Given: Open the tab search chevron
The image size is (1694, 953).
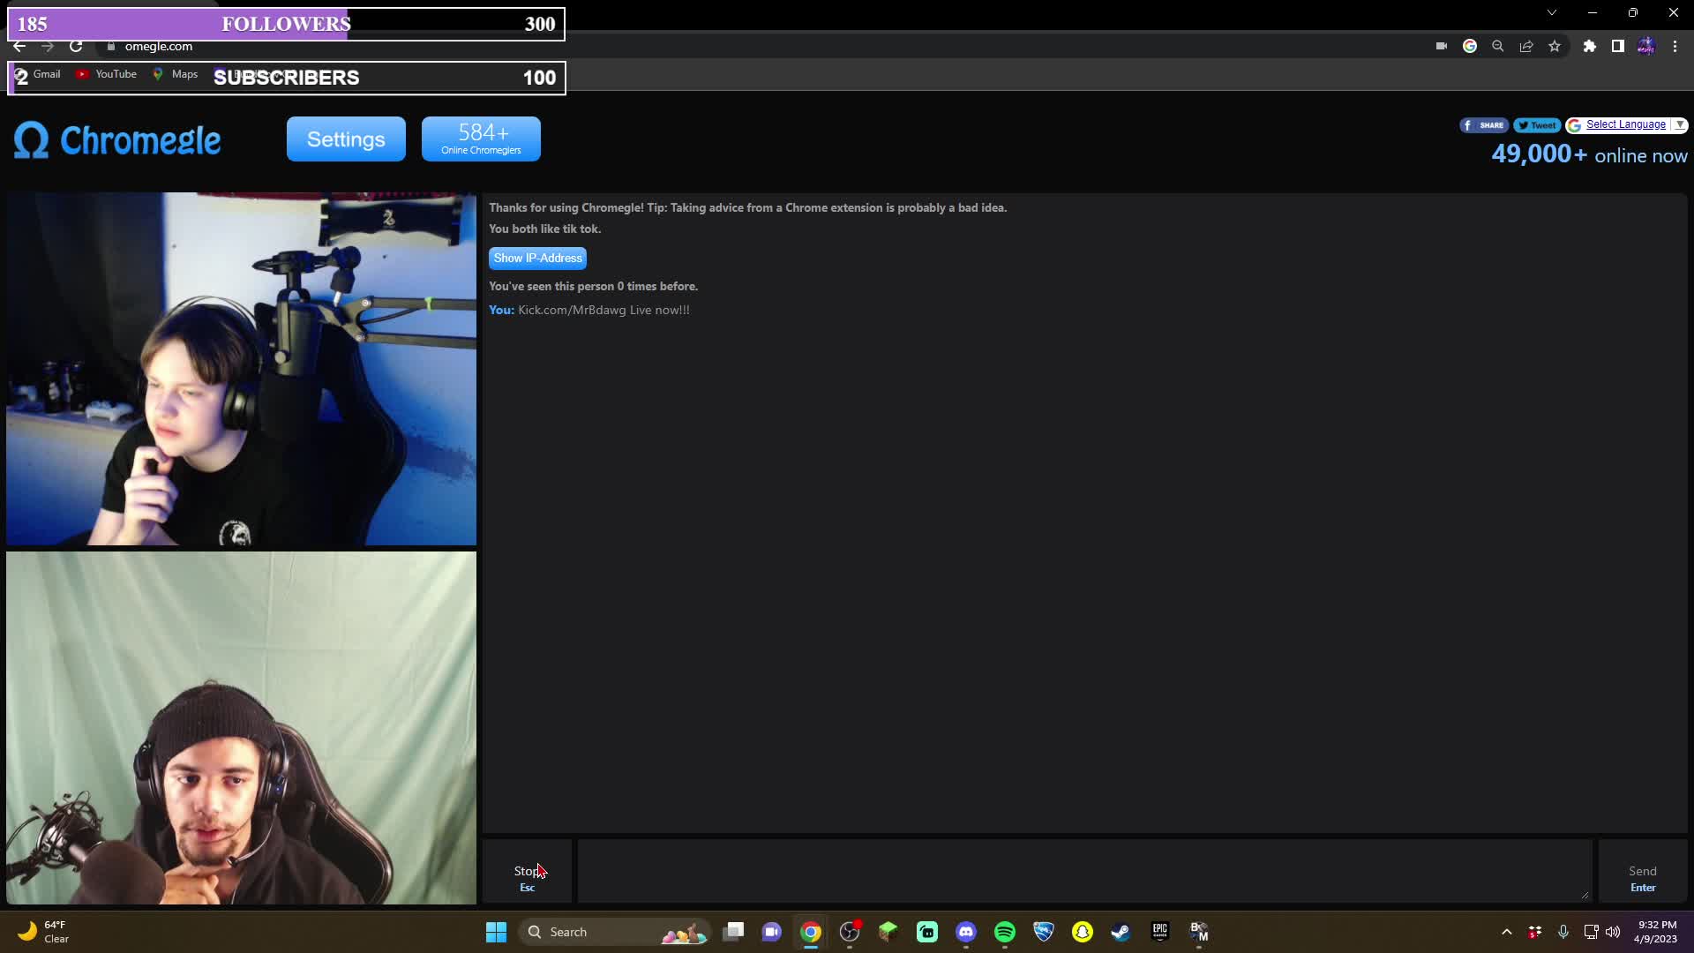Looking at the screenshot, I should pyautogui.click(x=1552, y=12).
